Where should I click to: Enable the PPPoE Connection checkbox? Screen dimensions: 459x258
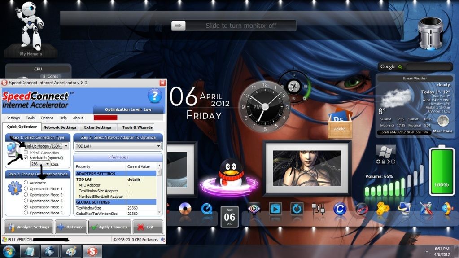coord(26,153)
